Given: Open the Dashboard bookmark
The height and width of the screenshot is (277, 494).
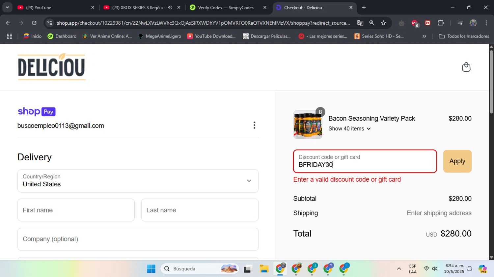Looking at the screenshot, I should 62,36.
